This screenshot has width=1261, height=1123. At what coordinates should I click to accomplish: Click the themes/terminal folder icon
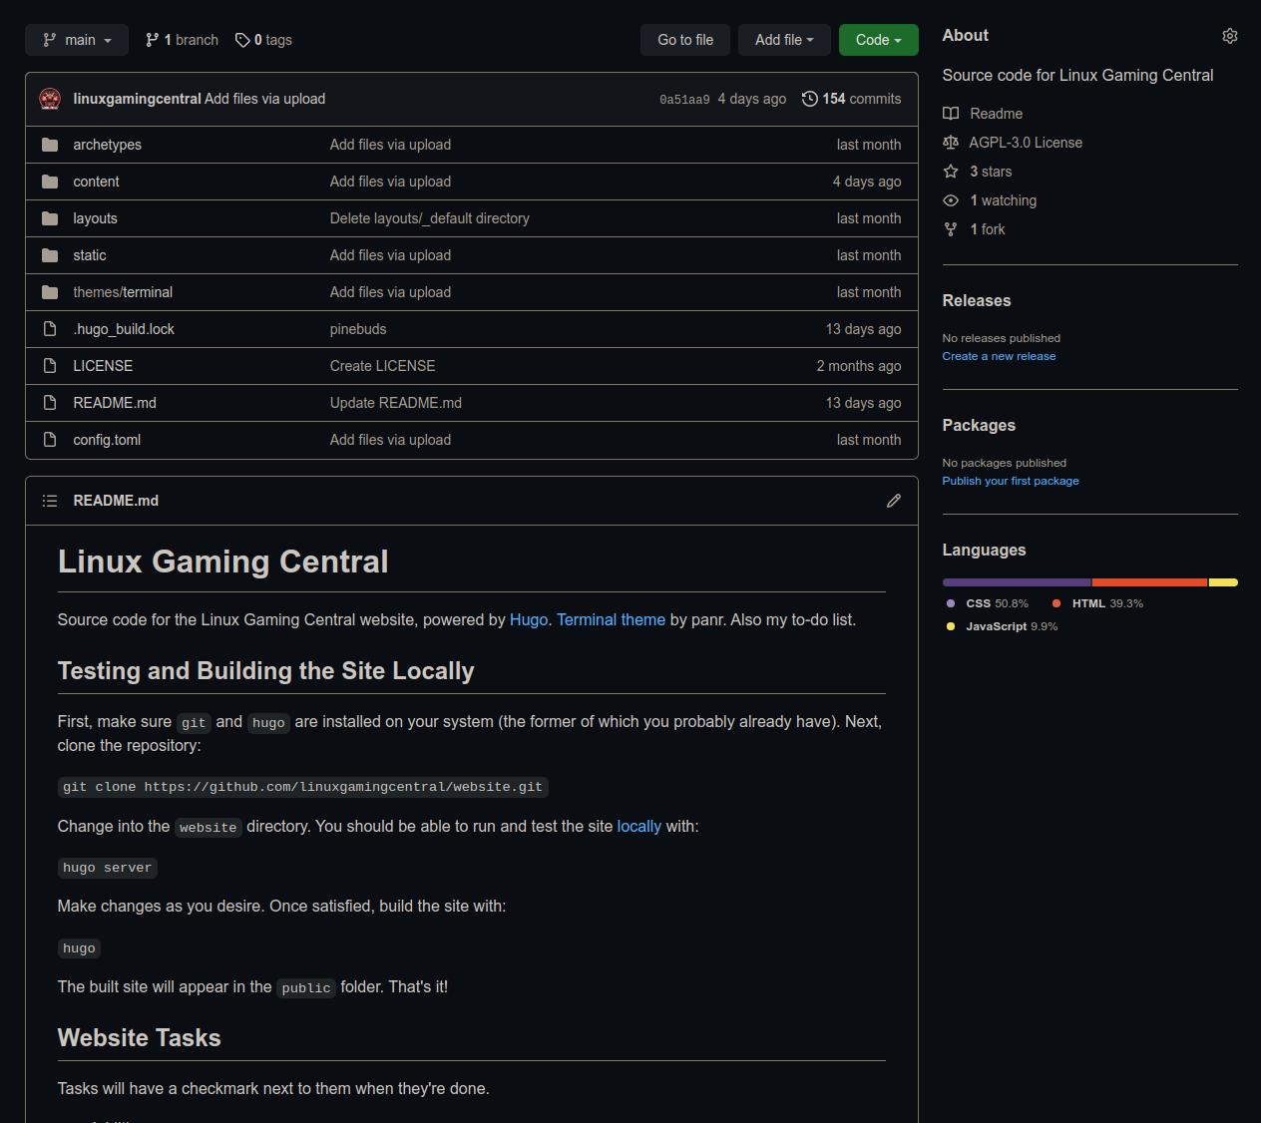click(50, 292)
